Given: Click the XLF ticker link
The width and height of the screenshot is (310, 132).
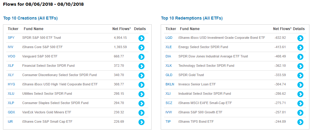Looking at the screenshot, I should click(x=11, y=66).
